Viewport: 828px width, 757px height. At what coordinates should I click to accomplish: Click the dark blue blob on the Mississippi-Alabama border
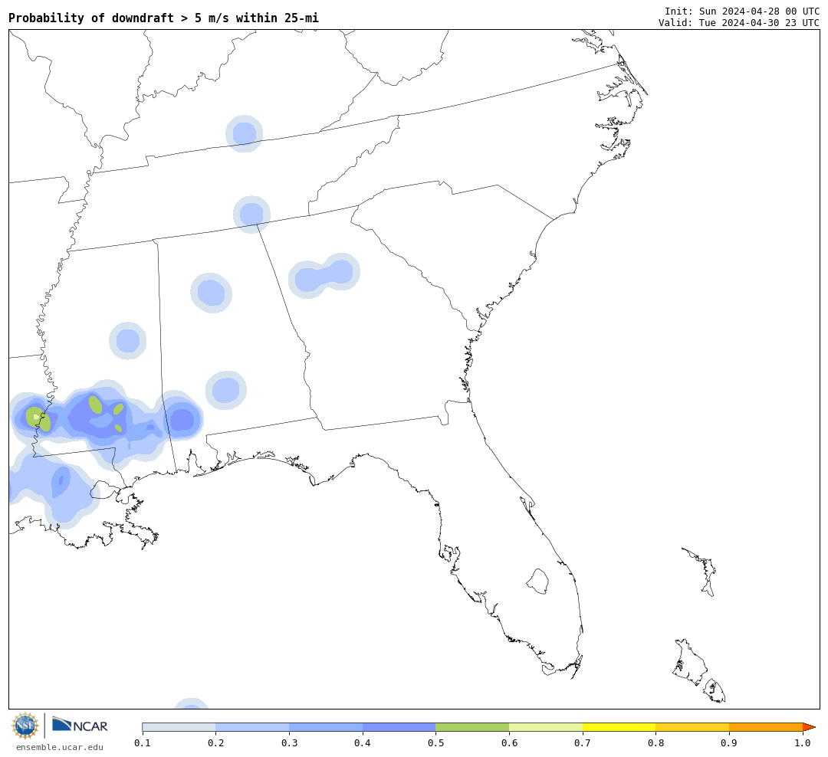point(182,420)
